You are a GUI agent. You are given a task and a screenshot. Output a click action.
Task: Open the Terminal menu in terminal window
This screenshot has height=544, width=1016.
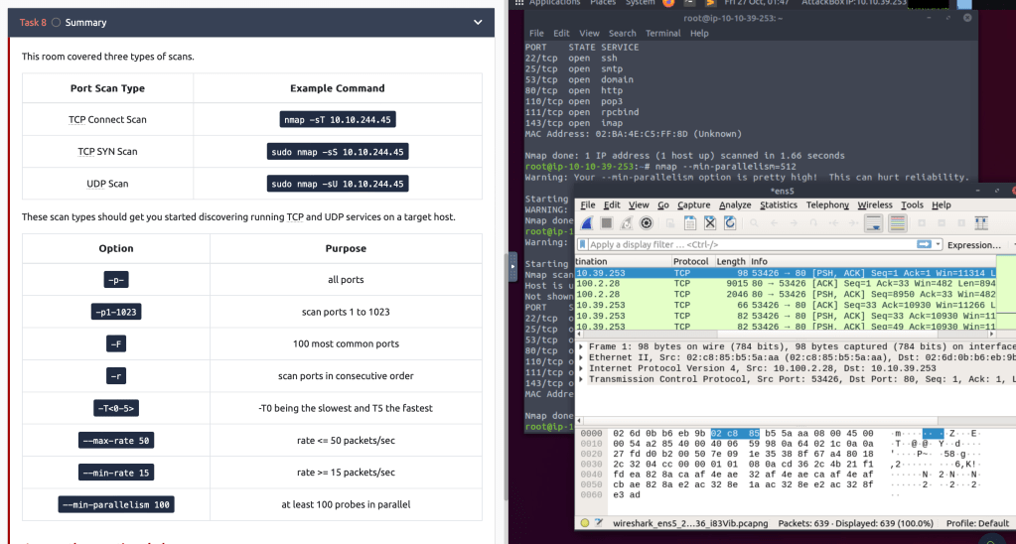pyautogui.click(x=662, y=33)
